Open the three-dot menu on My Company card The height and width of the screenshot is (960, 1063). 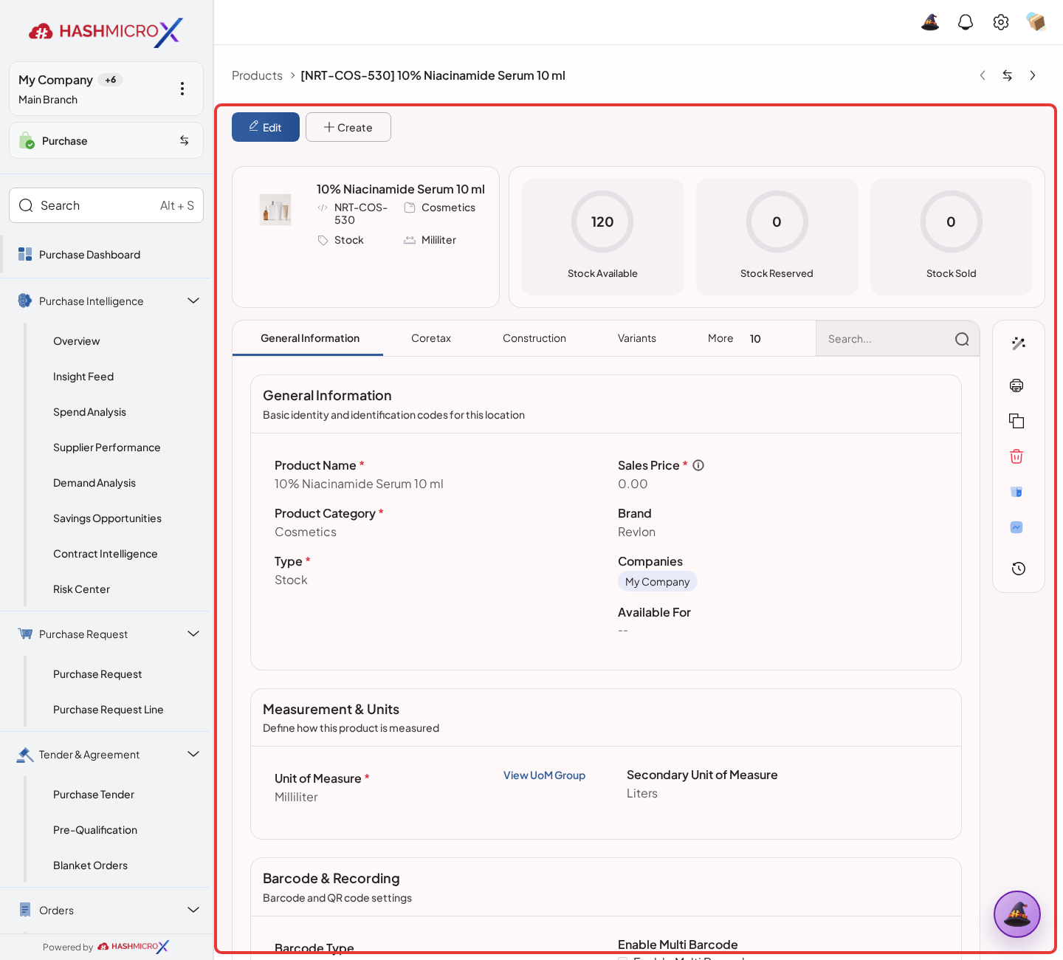182,89
